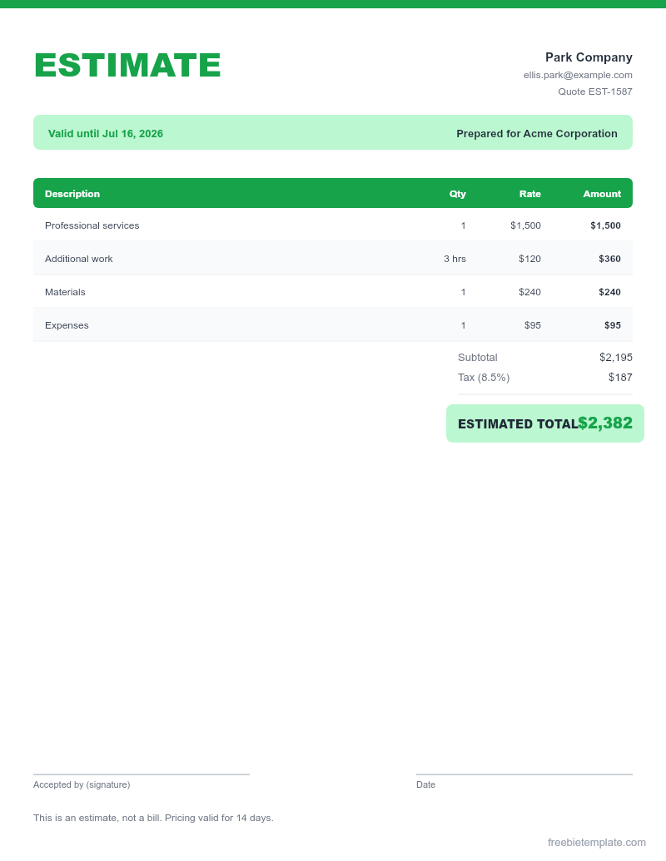The image size is (666, 861).
Task: Select the Park Company name
Action: [589, 57]
